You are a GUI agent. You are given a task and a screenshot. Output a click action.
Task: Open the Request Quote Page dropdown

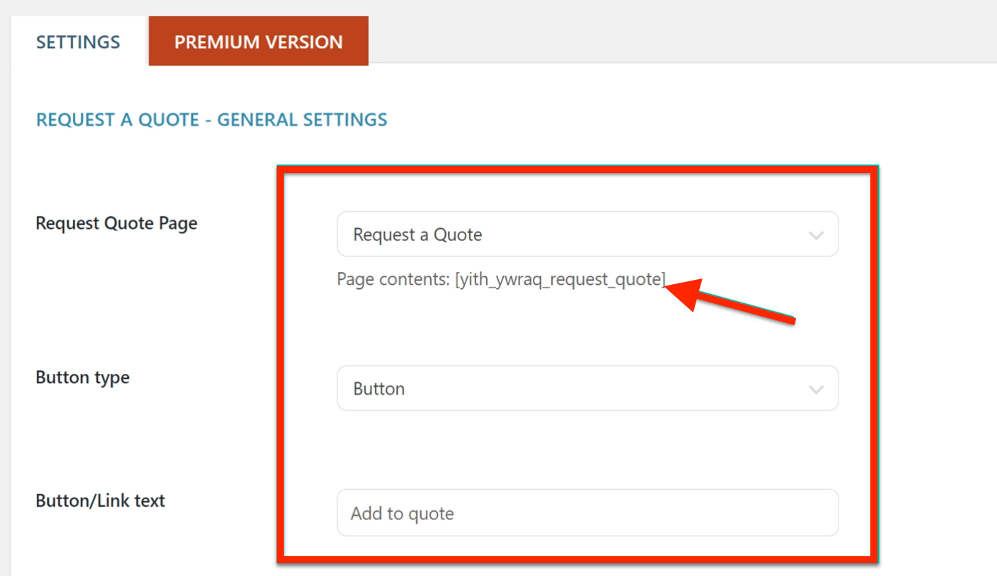click(587, 235)
